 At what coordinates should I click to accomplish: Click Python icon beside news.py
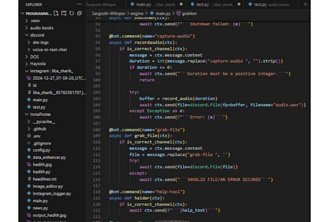pos(29,208)
